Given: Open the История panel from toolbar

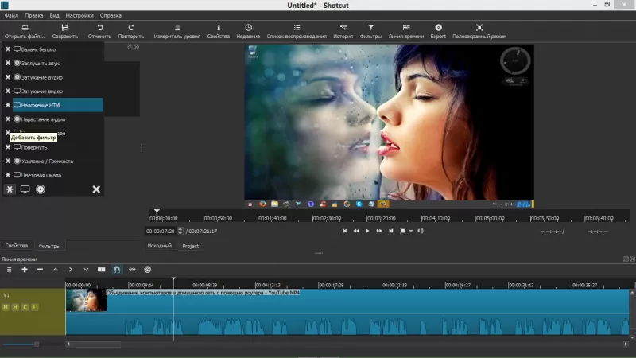Looking at the screenshot, I should (343, 32).
